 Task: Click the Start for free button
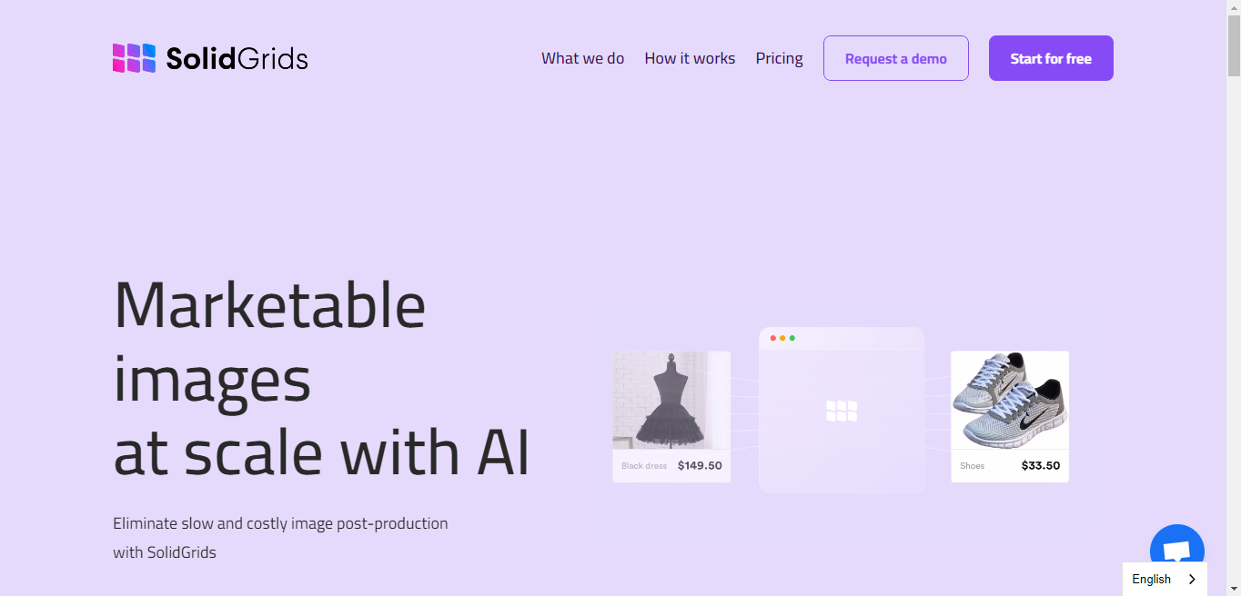[1051, 58]
